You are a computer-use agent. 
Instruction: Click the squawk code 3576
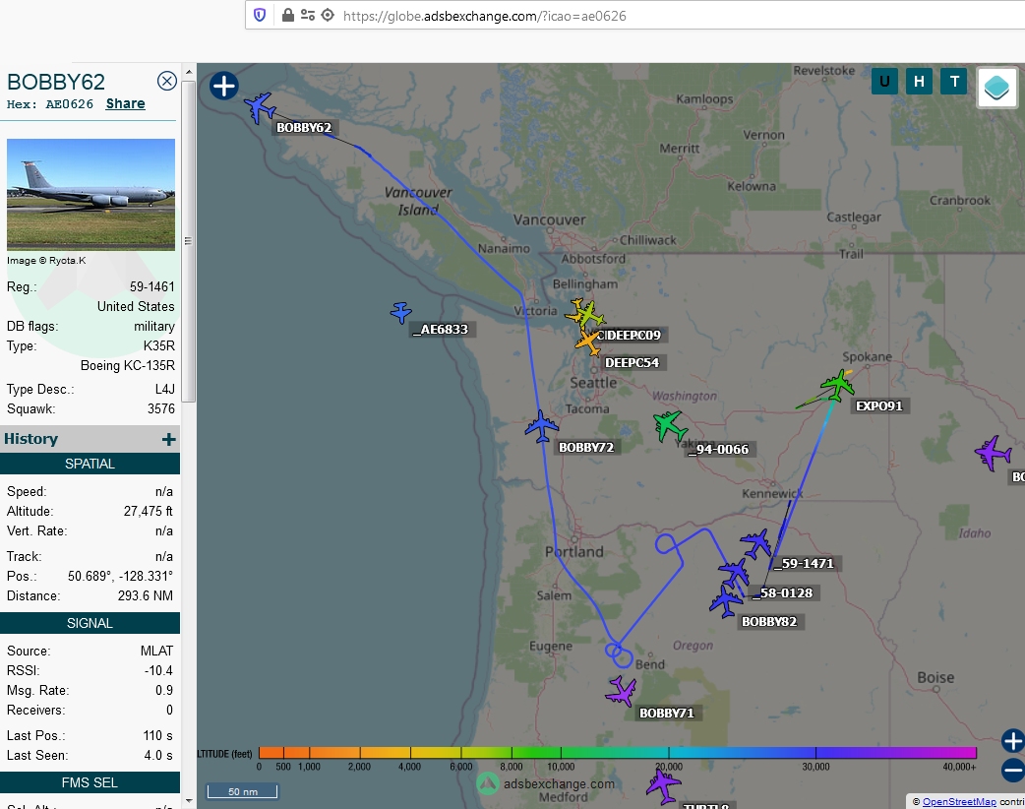pyautogui.click(x=160, y=409)
